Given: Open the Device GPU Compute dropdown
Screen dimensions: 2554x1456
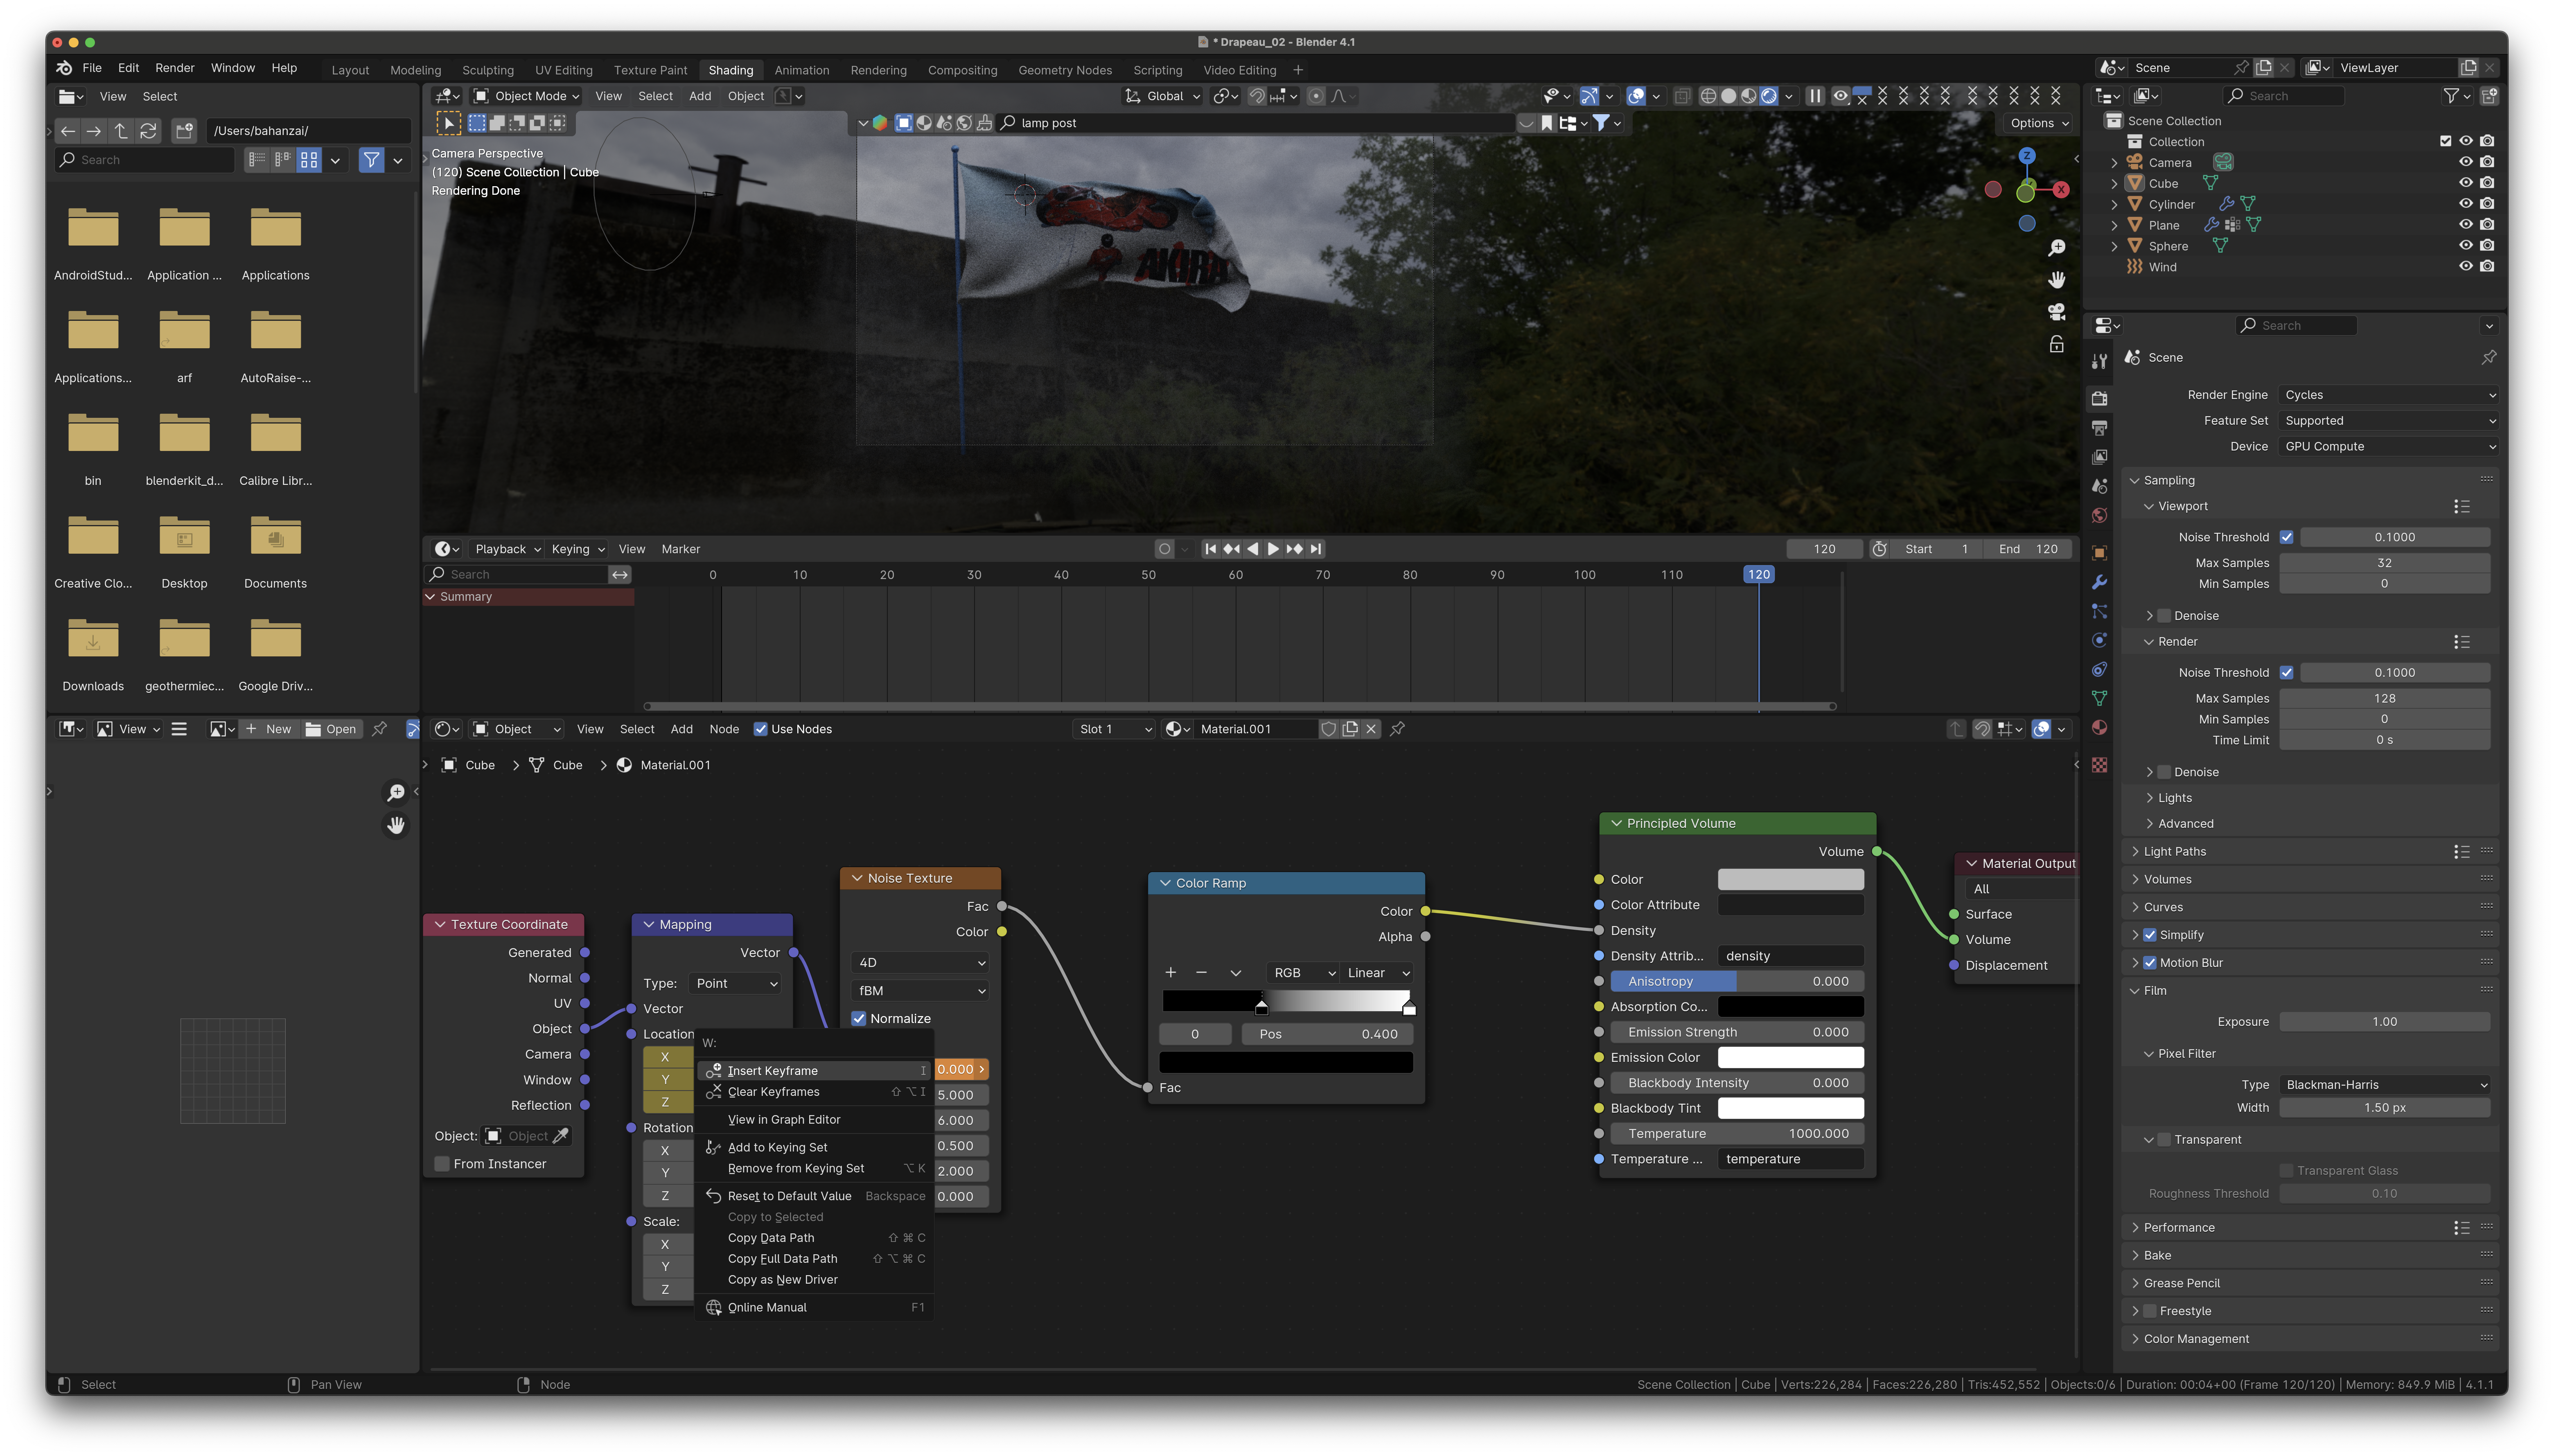Looking at the screenshot, I should pos(2388,447).
